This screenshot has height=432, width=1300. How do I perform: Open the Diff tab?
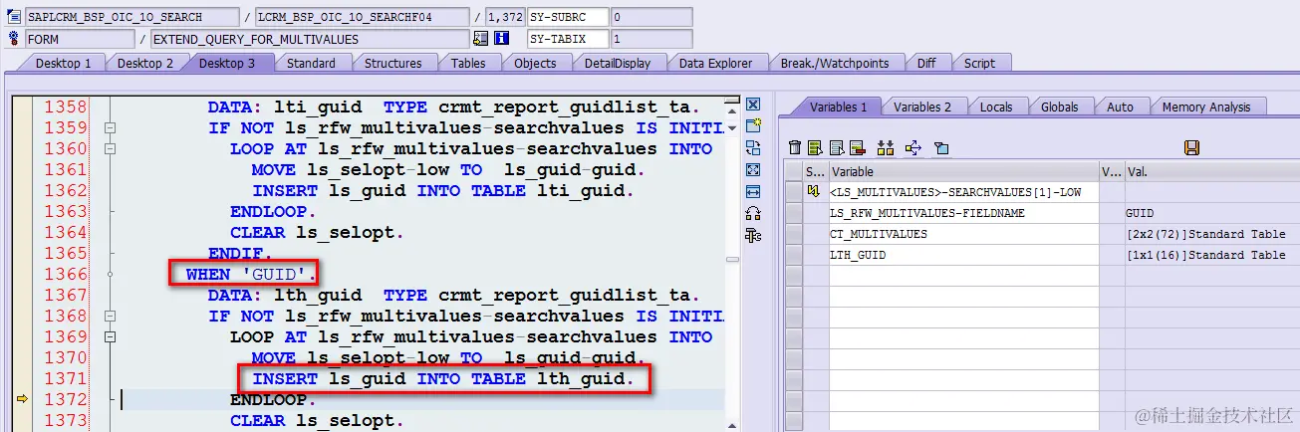926,63
